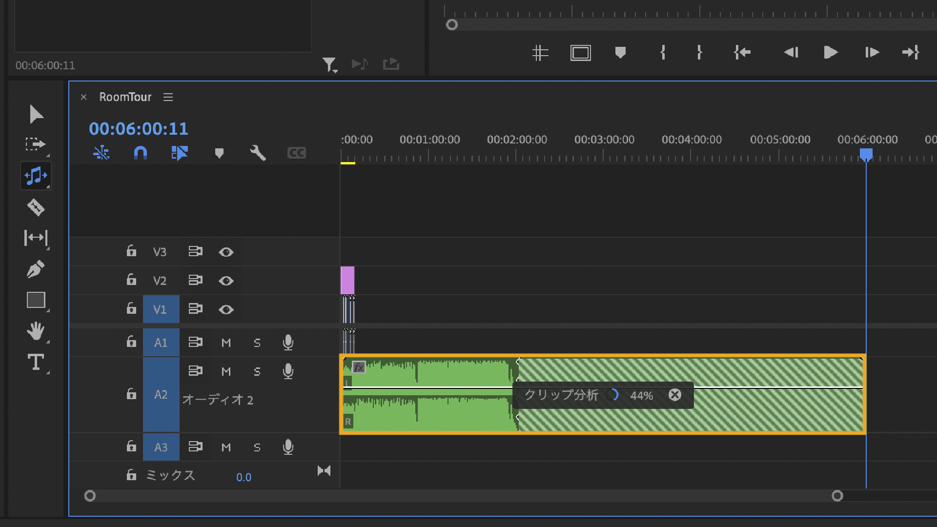Open RoomTour sequence panel menu
This screenshot has height=527, width=937.
pyautogui.click(x=168, y=97)
